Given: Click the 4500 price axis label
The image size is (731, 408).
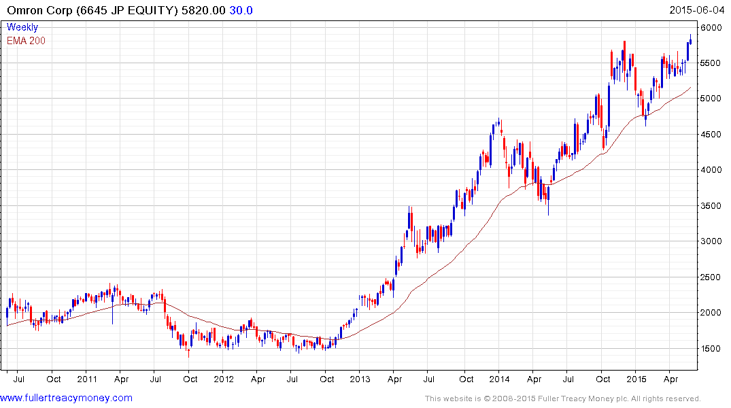Looking at the screenshot, I should (x=711, y=134).
